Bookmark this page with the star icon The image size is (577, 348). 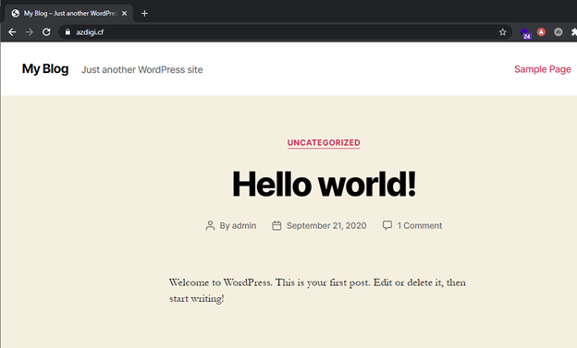(503, 32)
